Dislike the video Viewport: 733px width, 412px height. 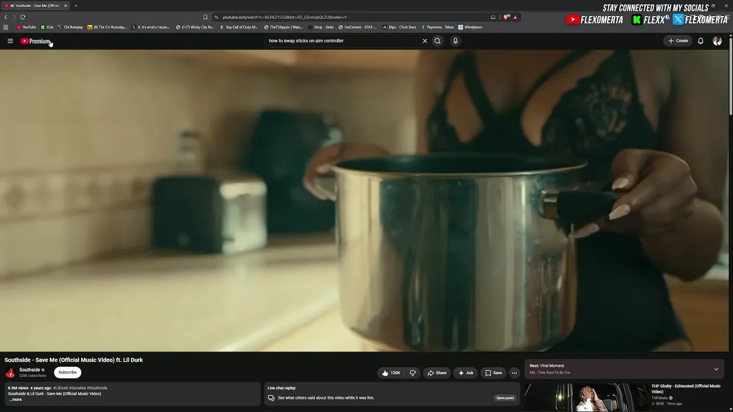[412, 373]
